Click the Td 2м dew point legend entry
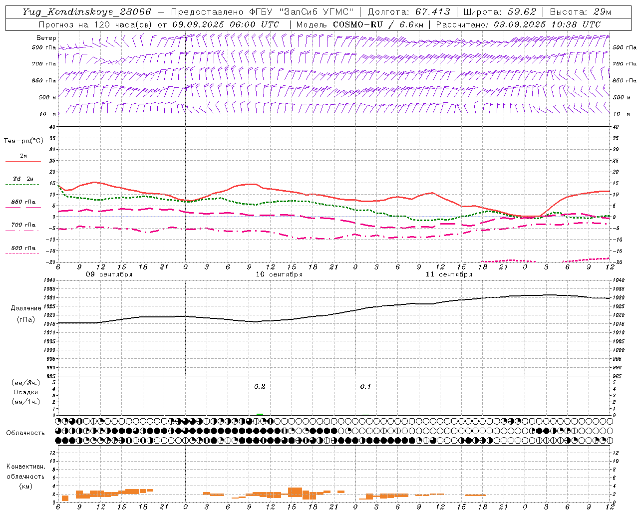This screenshot has width=639, height=511. pyautogui.click(x=23, y=179)
